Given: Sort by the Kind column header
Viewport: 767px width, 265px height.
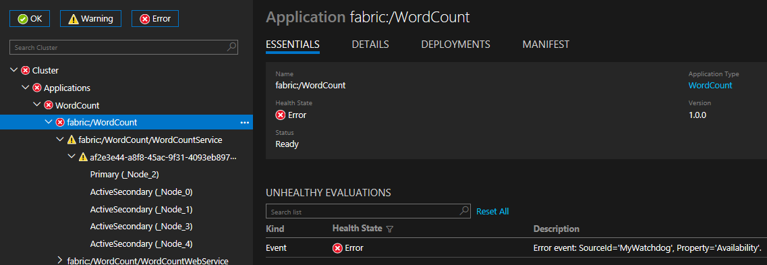Looking at the screenshot, I should click(275, 229).
